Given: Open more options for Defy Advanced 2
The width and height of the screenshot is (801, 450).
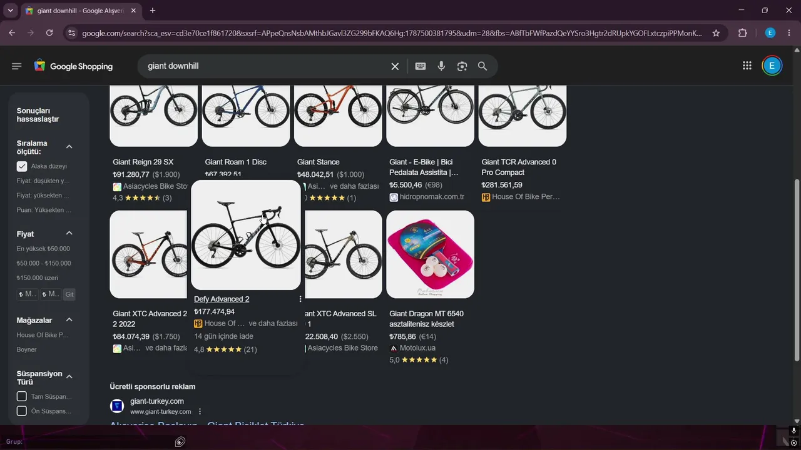Looking at the screenshot, I should pyautogui.click(x=300, y=299).
